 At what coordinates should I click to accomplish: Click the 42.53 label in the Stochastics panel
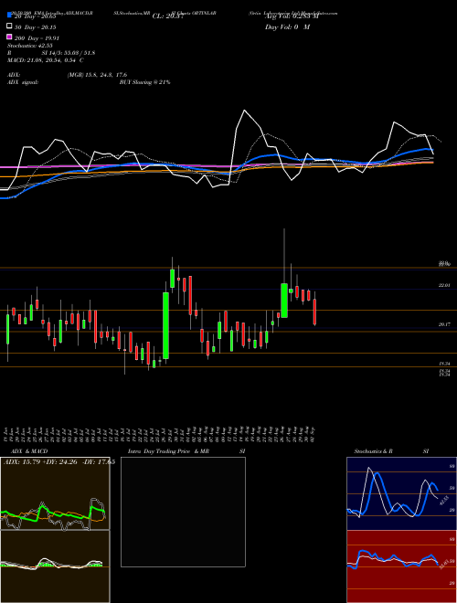coord(444,501)
